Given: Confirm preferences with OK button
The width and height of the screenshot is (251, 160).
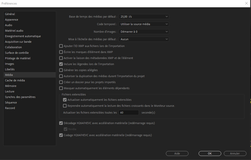Looking at the screenshot, I should pyautogui.click(x=210, y=153).
